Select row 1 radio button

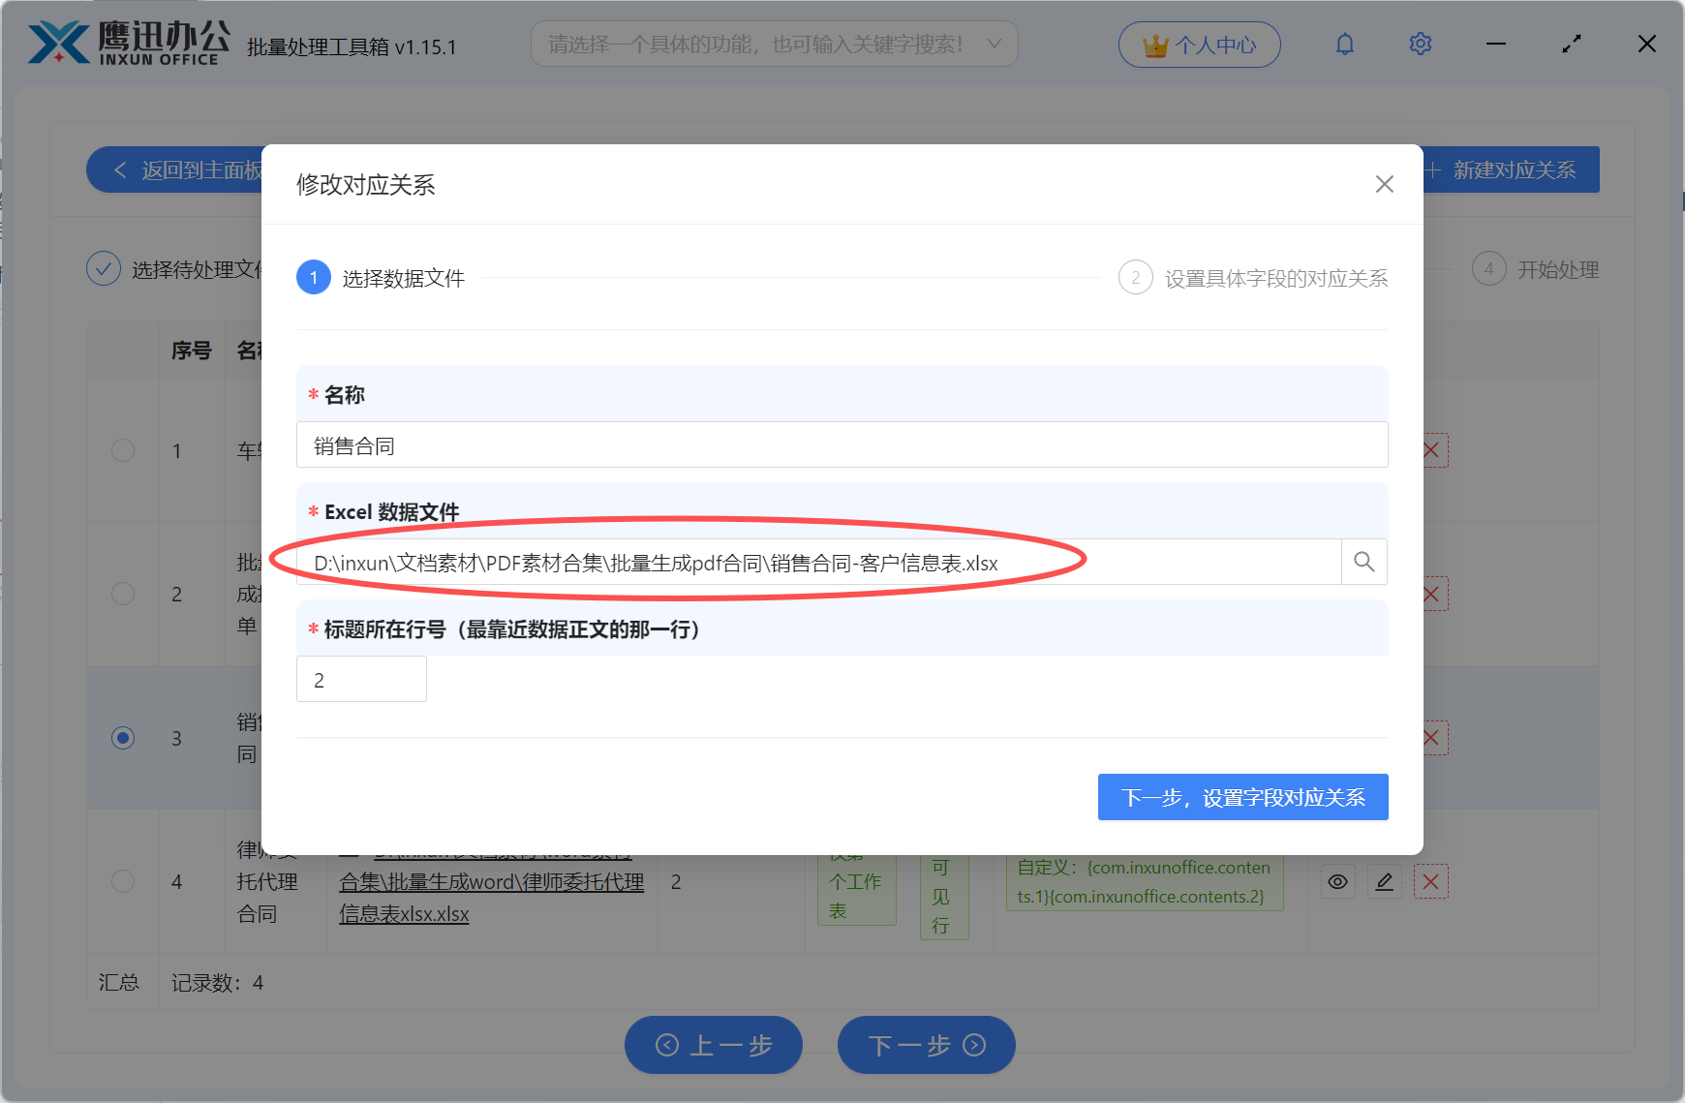[x=122, y=450]
